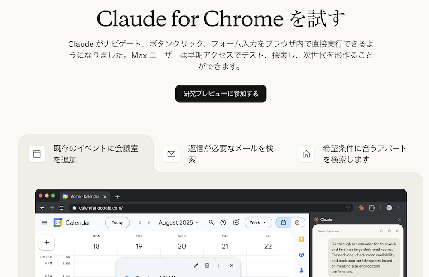Image resolution: width=429 pixels, height=277 pixels.
Task: Click the calendar icon on first feature tab
Action: [37, 154]
